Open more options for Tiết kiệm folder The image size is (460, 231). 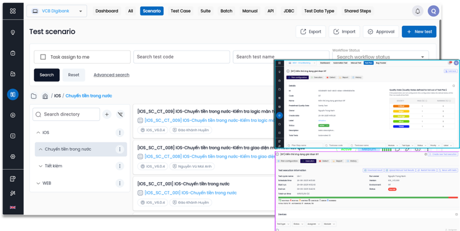pyautogui.click(x=120, y=166)
